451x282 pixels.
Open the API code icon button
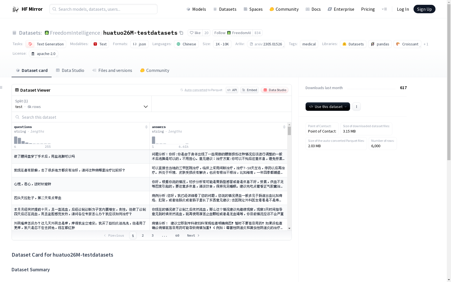point(232,90)
